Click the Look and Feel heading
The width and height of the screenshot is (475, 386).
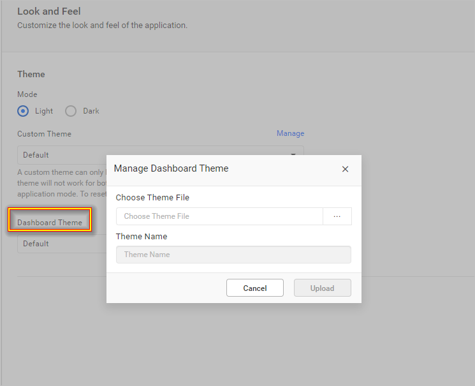49,11
